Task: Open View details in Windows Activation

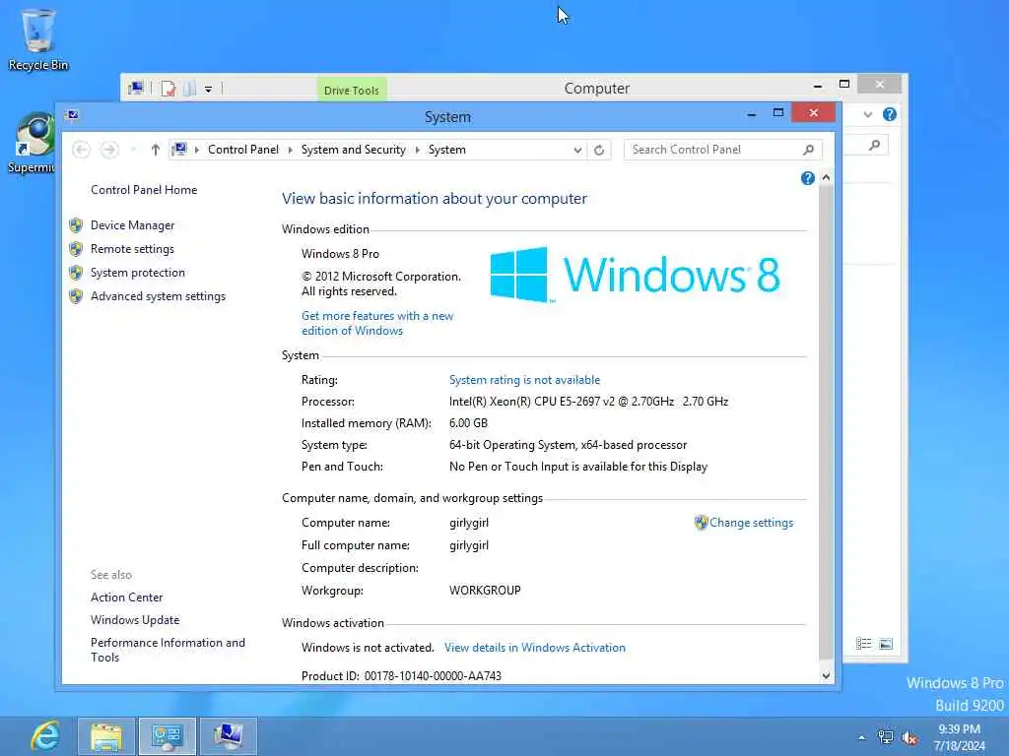Action: pos(535,648)
